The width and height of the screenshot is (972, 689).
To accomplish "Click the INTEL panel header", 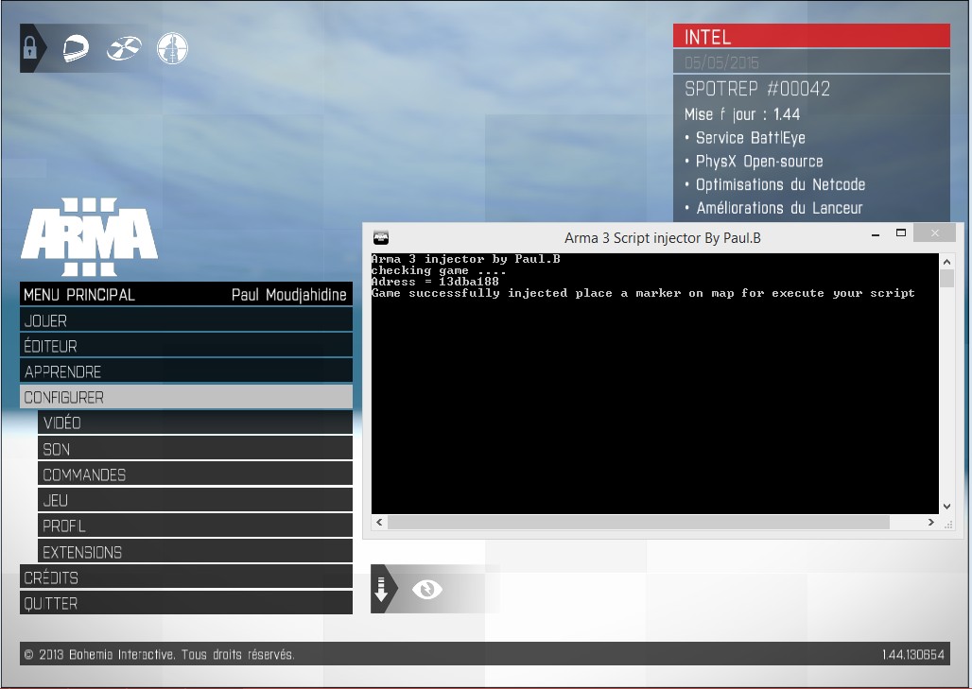I will (811, 36).
